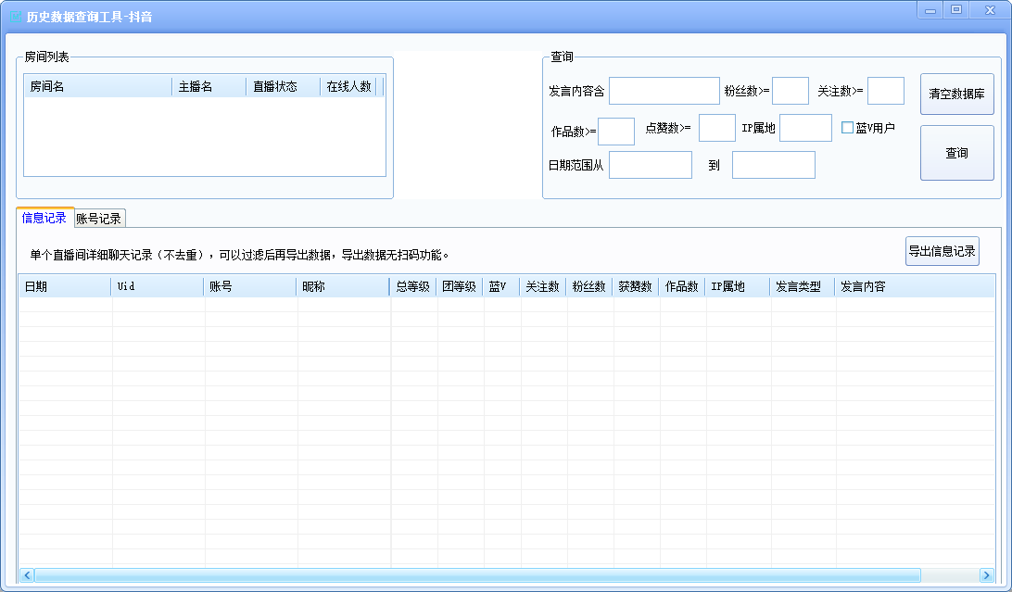
Task: Sort room list by 直播状态 column
Action: click(x=284, y=86)
